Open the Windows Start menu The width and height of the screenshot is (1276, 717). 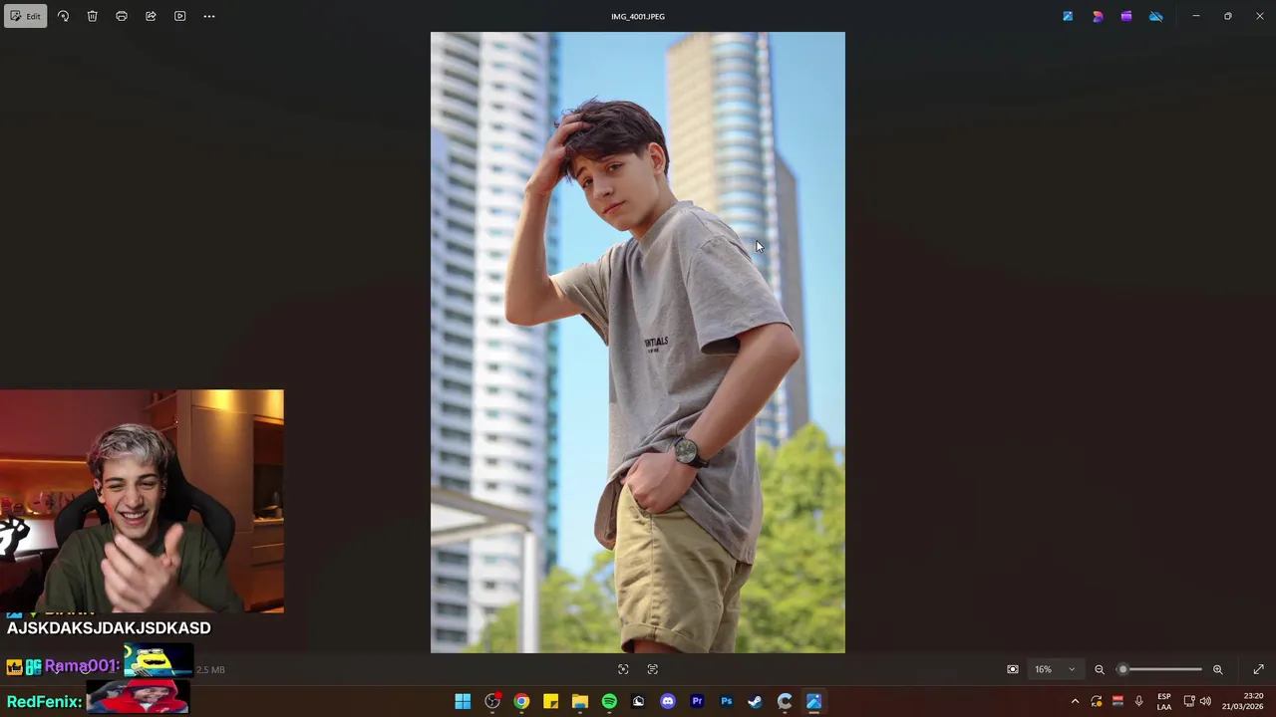[463, 701]
